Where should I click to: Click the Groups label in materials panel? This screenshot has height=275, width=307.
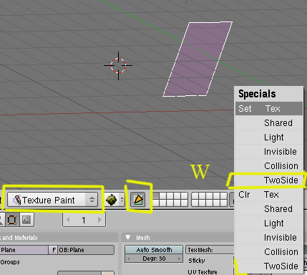coord(10,262)
